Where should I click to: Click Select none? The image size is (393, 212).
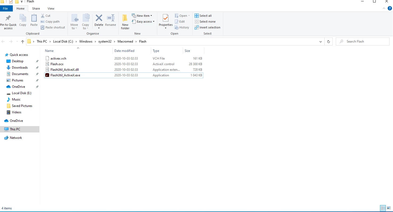click(205, 22)
